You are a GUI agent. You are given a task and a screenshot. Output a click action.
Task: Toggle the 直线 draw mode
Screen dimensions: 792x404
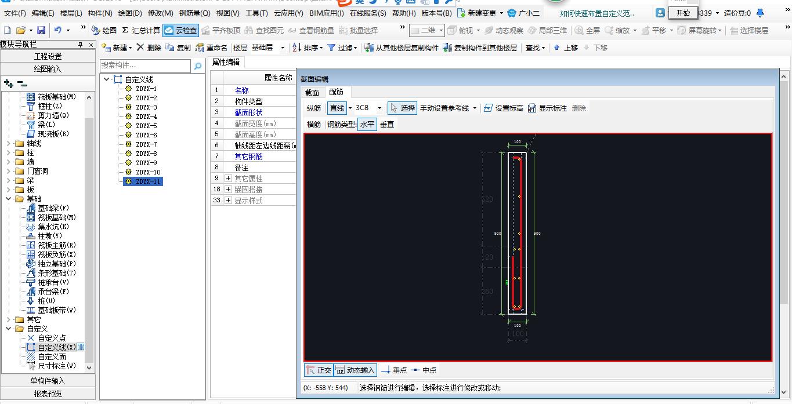337,108
